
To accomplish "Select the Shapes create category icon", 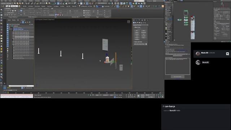I will (136, 23).
